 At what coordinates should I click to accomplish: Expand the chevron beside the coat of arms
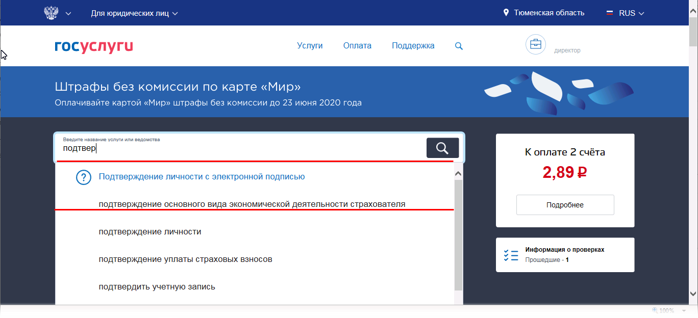[68, 13]
